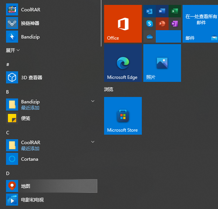Click the 浏览 group title
218x209 pixels.
click(x=109, y=89)
